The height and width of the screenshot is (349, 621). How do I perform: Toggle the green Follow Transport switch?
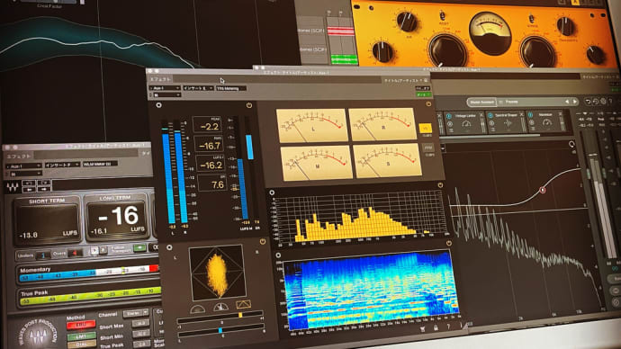point(139,247)
